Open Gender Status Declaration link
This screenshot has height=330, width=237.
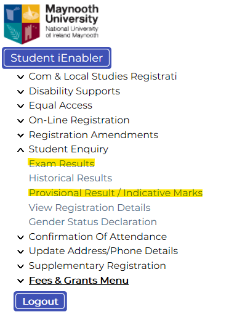point(93,222)
